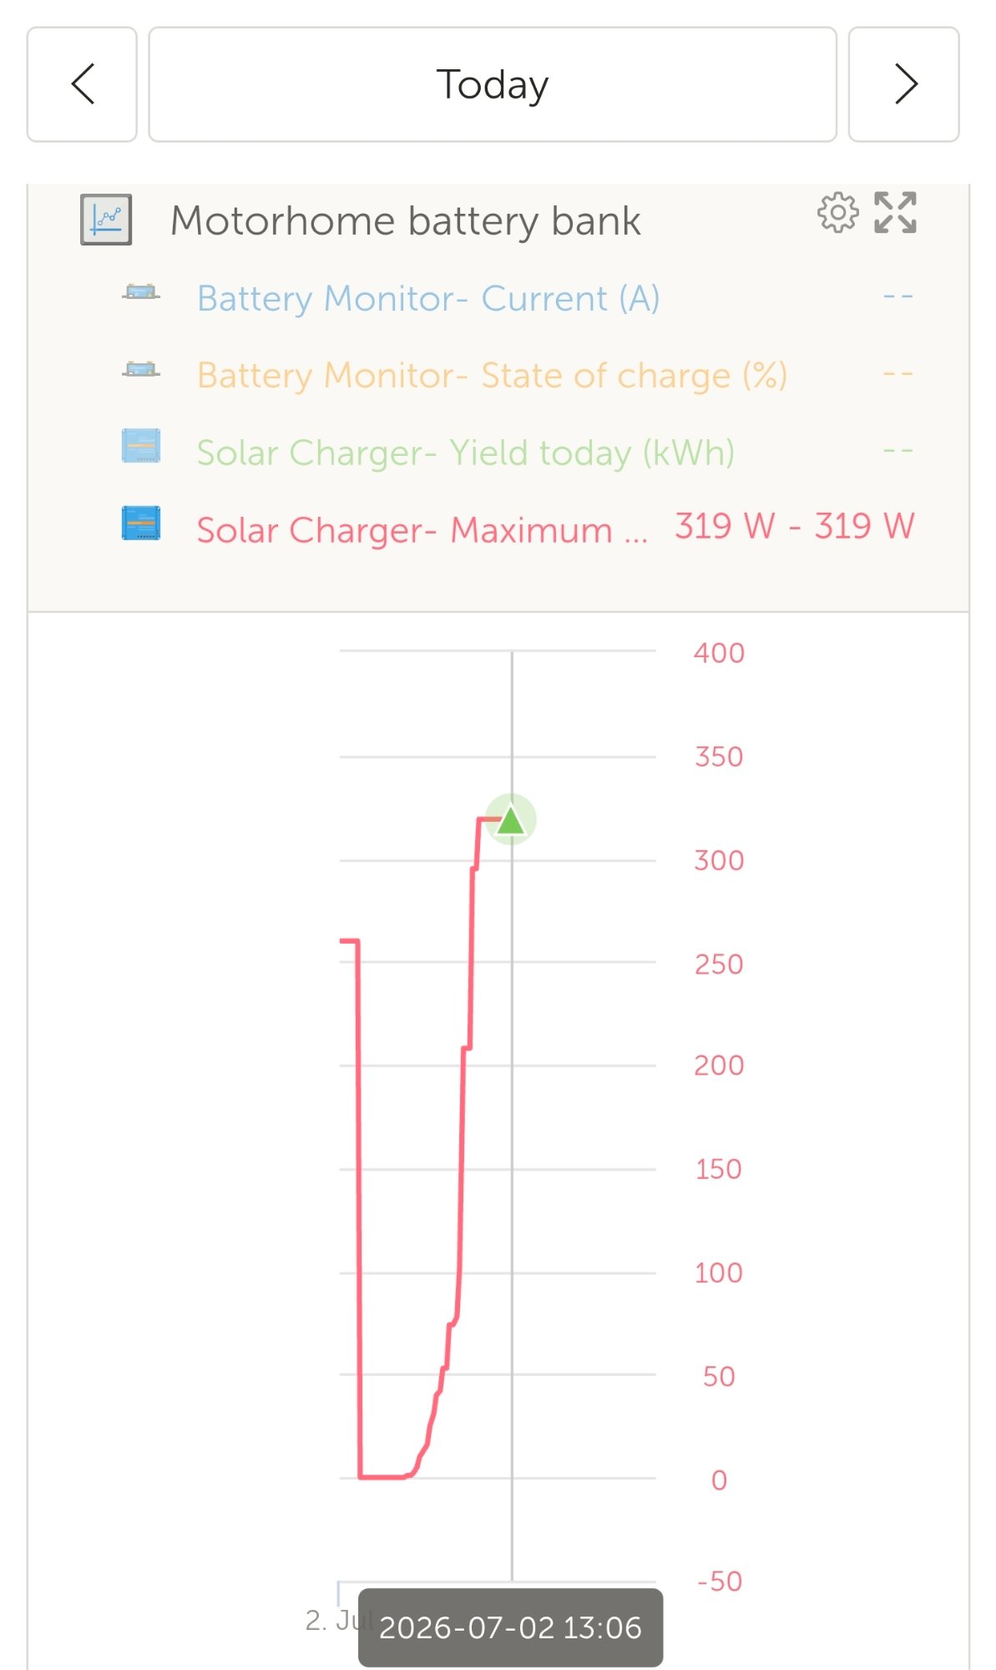Click blue solar charger icon for Maximum

[141, 524]
